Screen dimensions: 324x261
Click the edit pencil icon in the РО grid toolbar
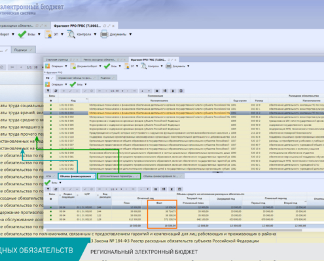70,91
